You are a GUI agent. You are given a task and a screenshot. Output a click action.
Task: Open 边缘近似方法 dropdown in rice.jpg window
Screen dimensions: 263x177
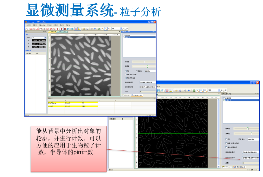tap(148, 87)
